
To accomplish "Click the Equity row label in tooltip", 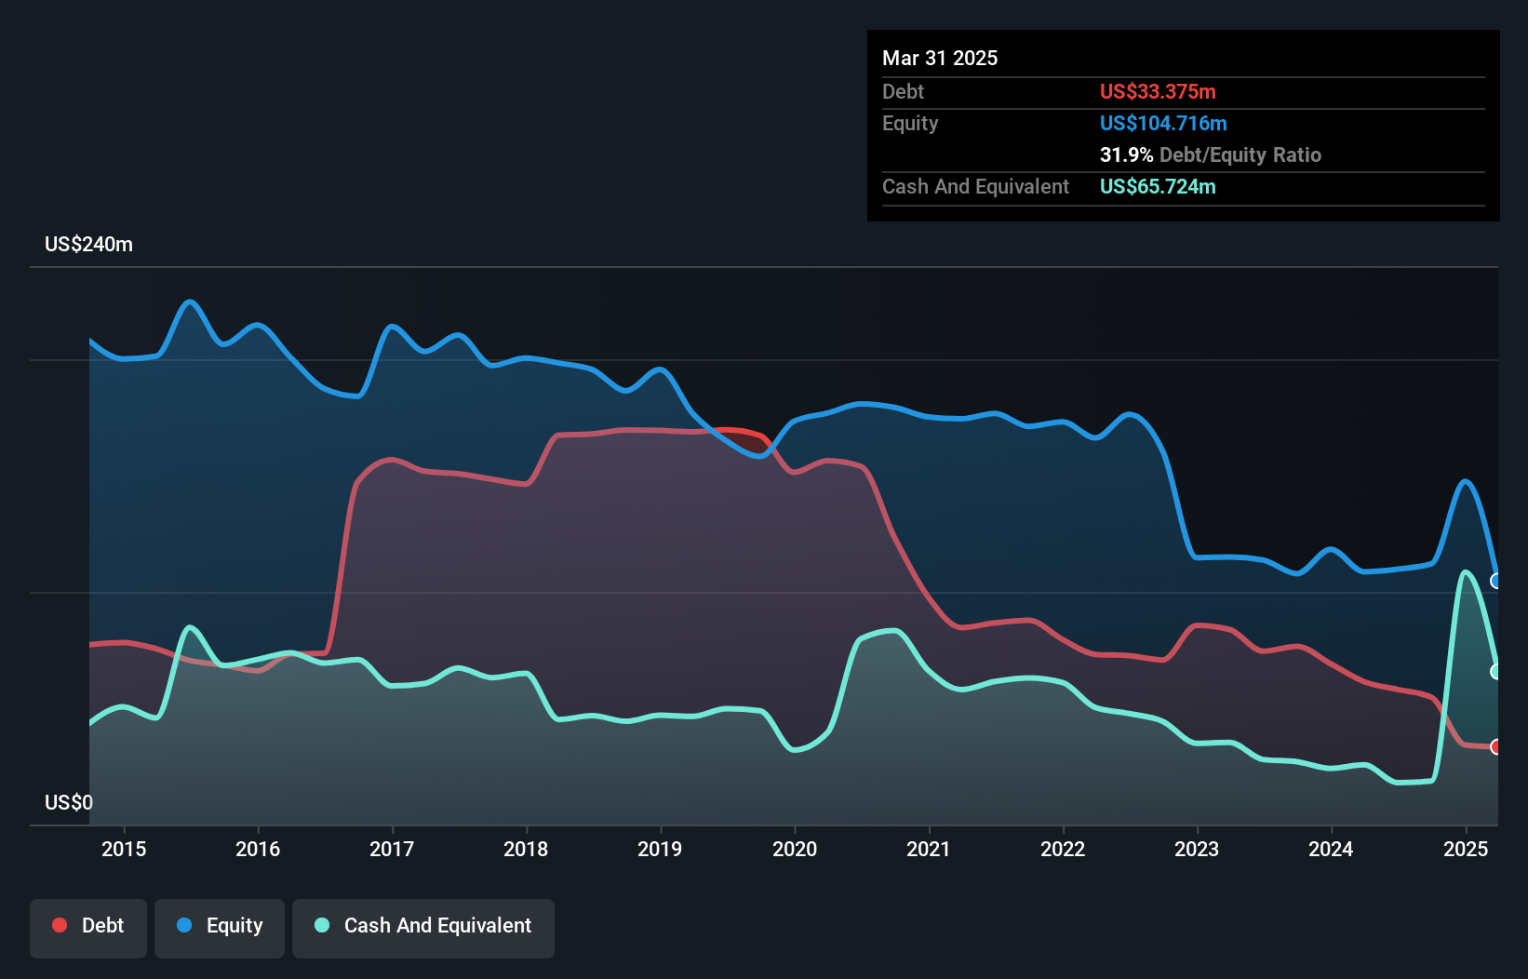I will tap(910, 123).
